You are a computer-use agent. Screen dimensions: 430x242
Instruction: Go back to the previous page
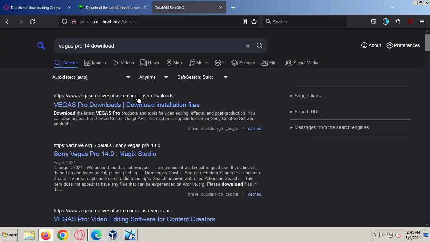point(8,22)
